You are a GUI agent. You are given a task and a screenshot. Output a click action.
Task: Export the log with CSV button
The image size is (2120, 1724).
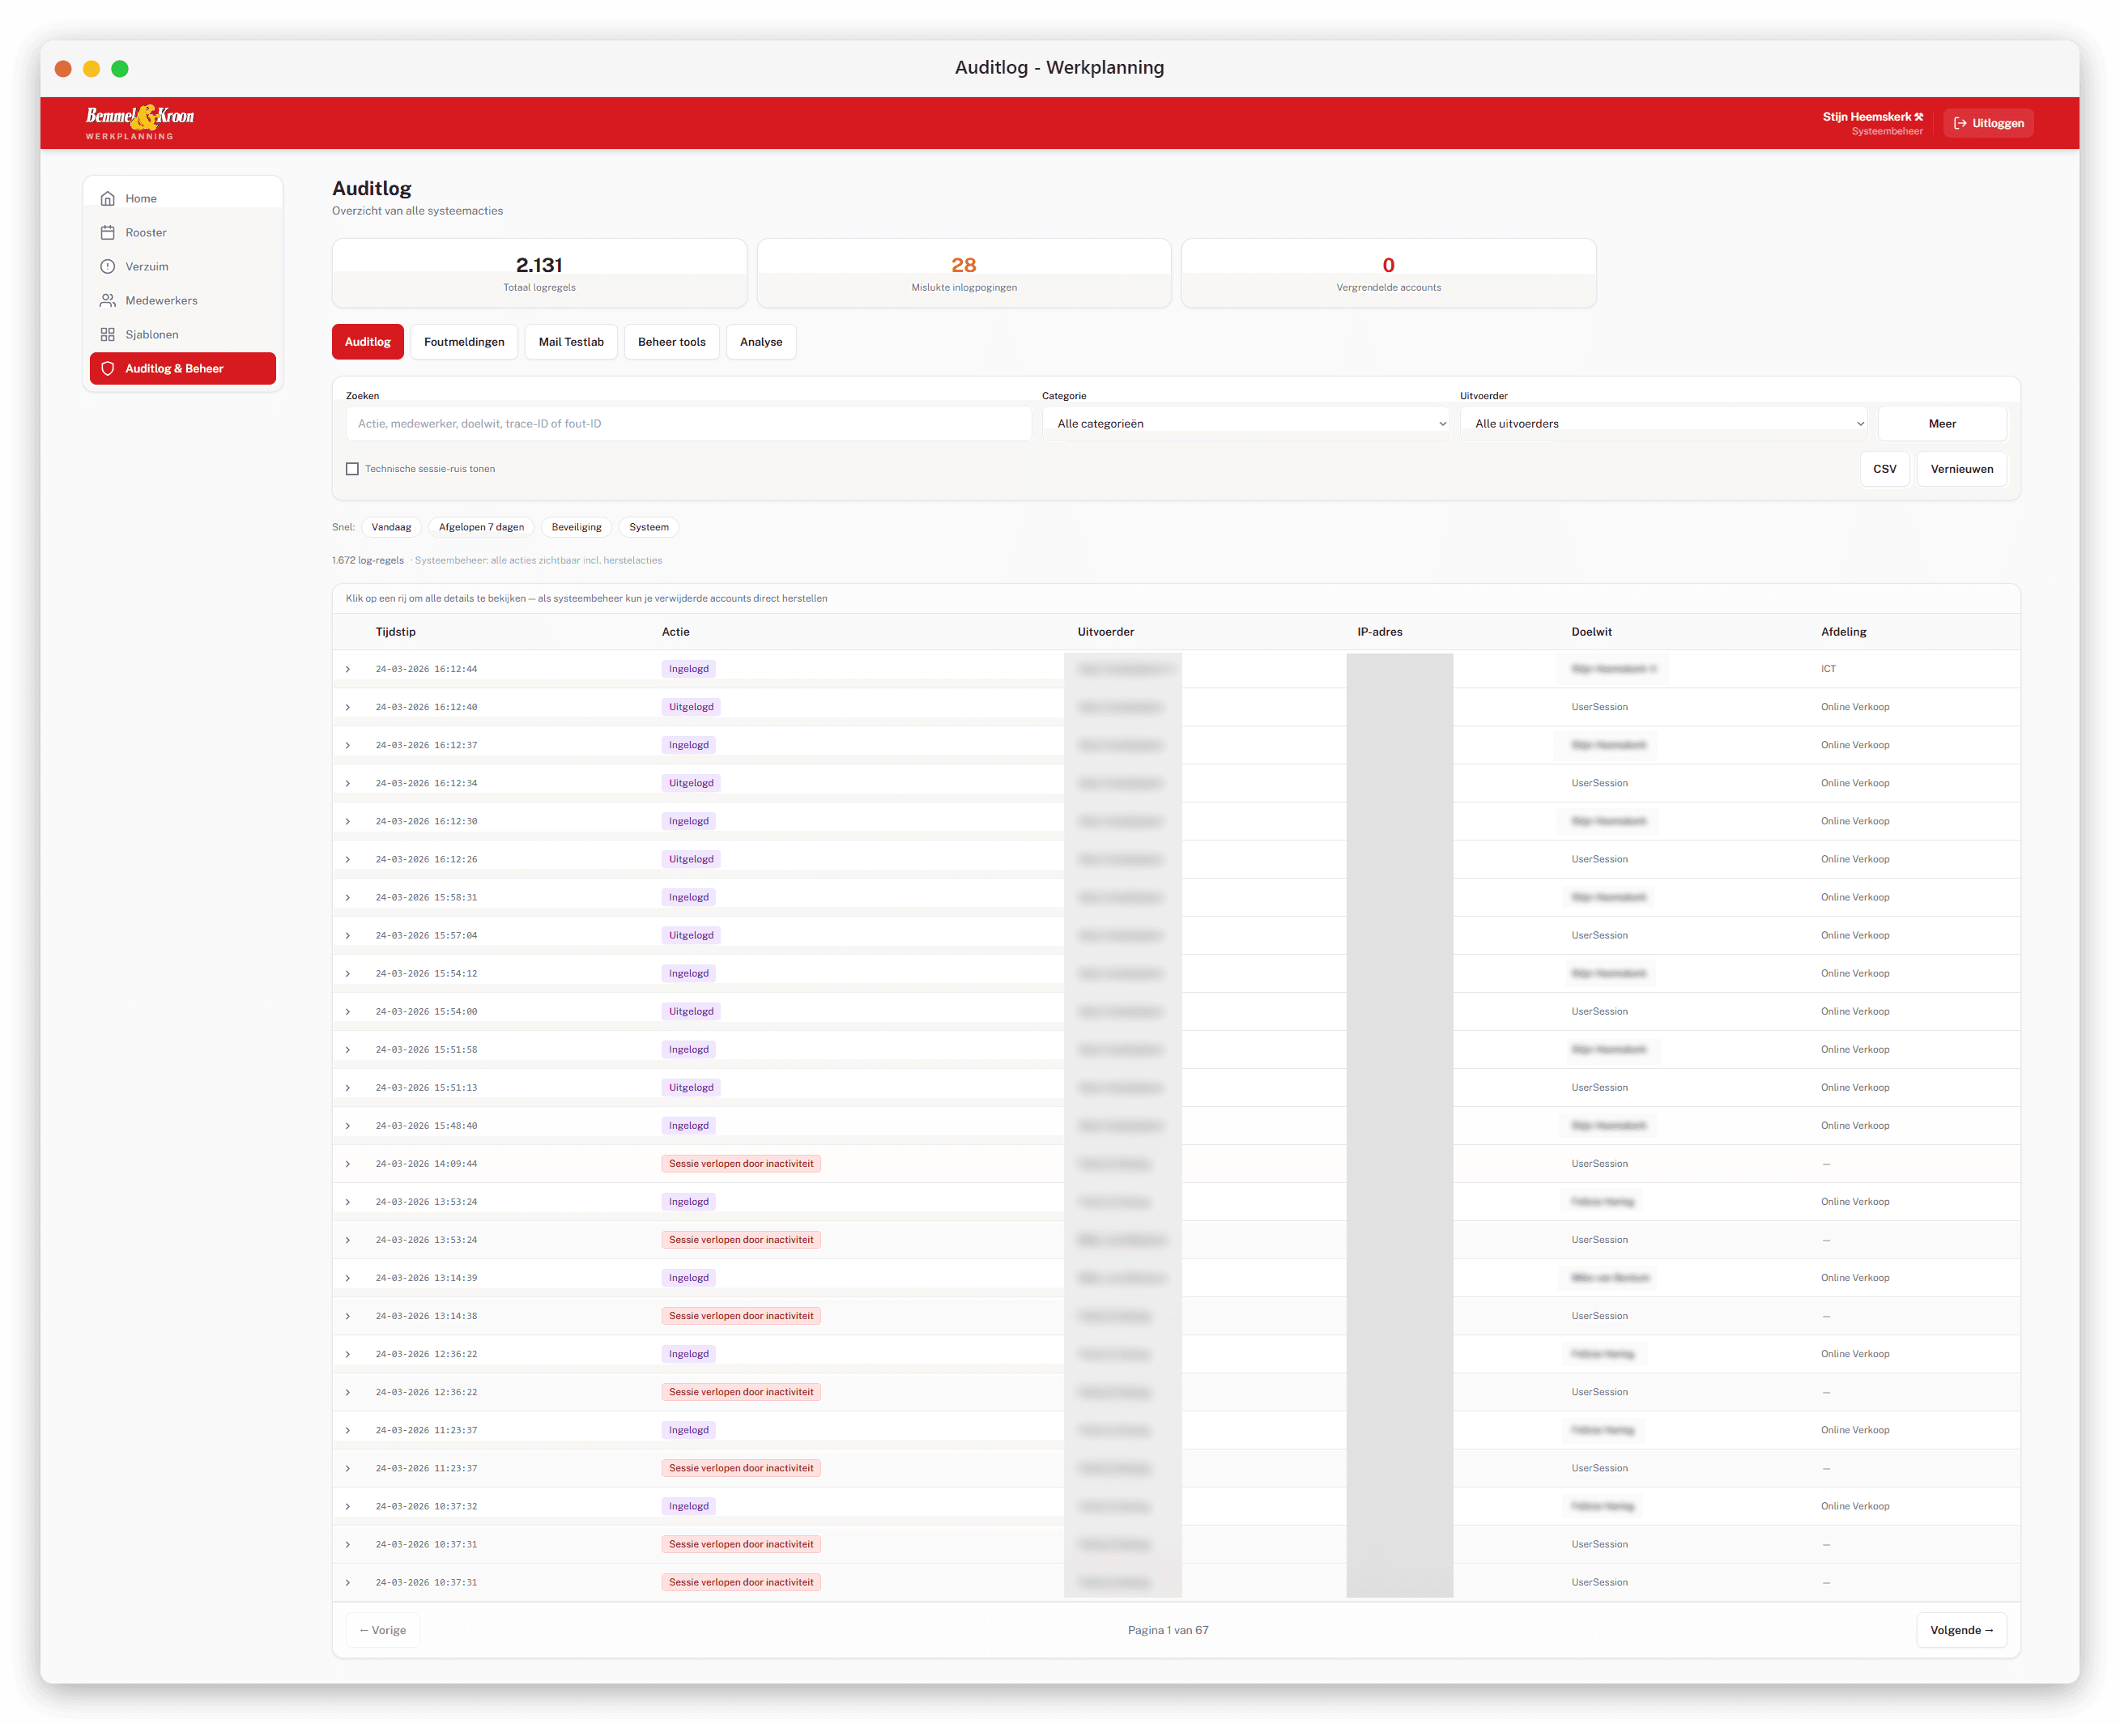pos(1884,469)
